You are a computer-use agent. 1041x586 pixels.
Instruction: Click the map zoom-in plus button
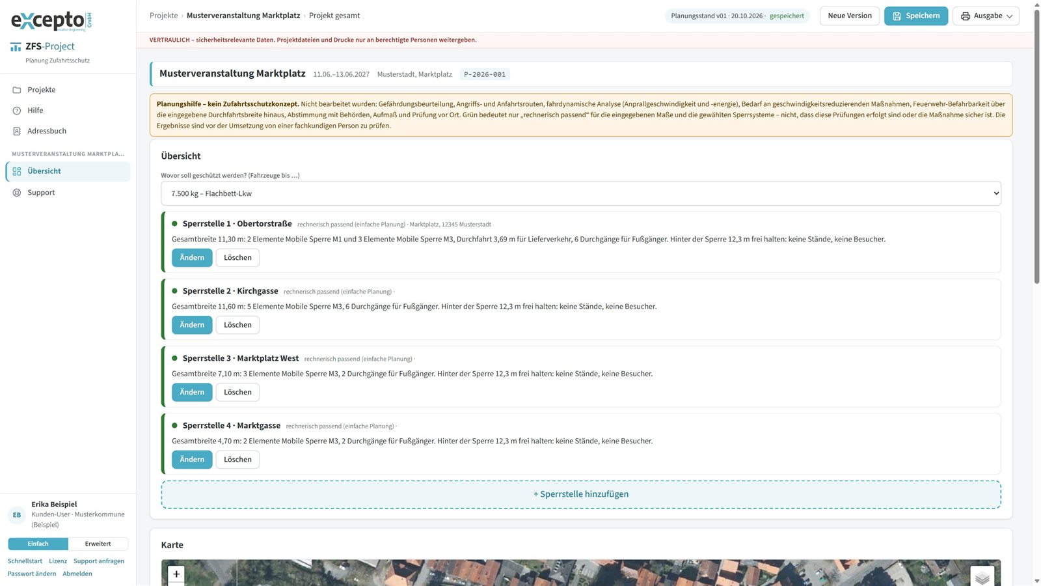point(176,574)
